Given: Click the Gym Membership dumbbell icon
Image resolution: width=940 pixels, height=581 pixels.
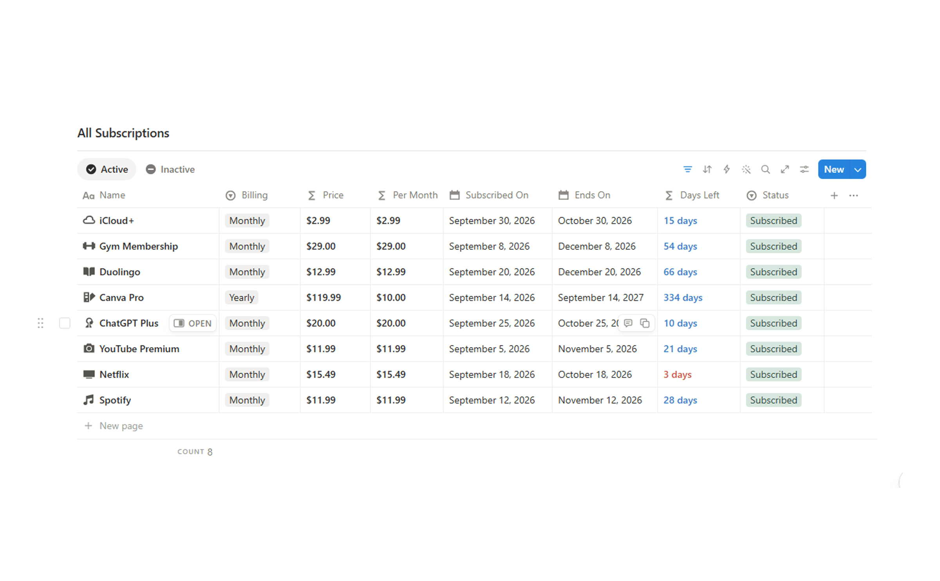Looking at the screenshot, I should [89, 246].
